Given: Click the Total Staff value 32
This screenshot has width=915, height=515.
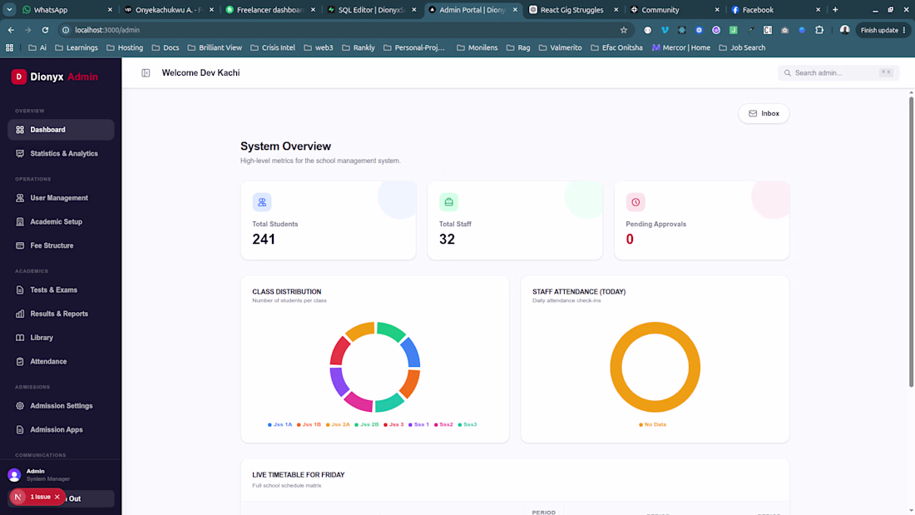Looking at the screenshot, I should [447, 239].
